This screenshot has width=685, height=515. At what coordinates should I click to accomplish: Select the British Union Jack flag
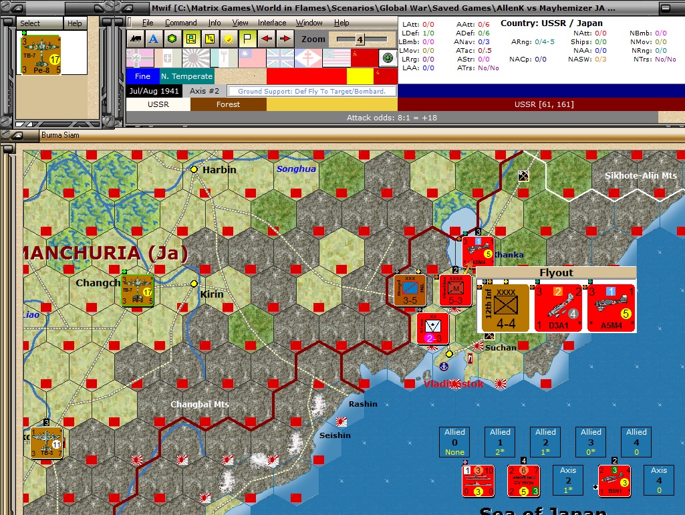click(x=279, y=58)
